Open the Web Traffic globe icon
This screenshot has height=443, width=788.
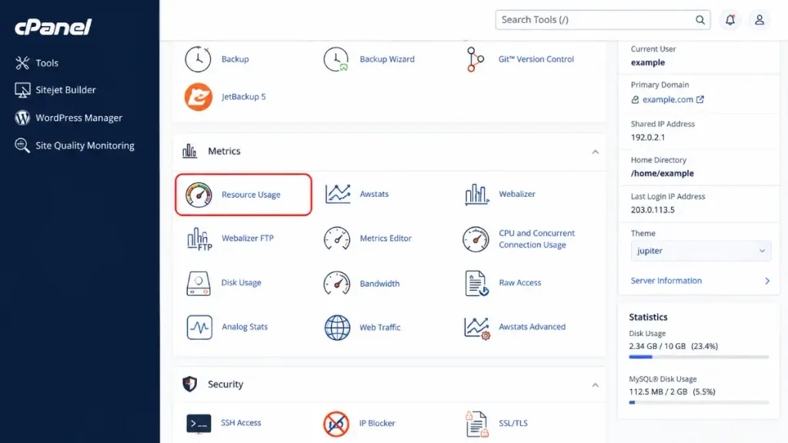pyautogui.click(x=337, y=328)
